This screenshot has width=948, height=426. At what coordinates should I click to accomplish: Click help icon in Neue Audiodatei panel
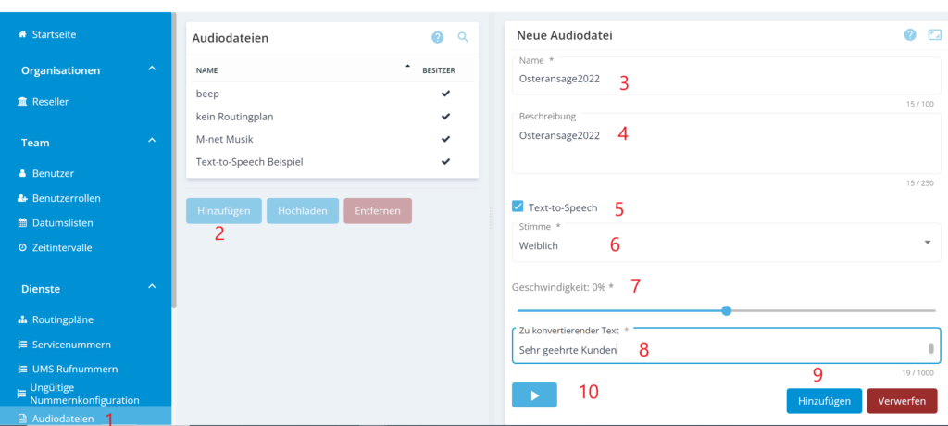tap(910, 35)
